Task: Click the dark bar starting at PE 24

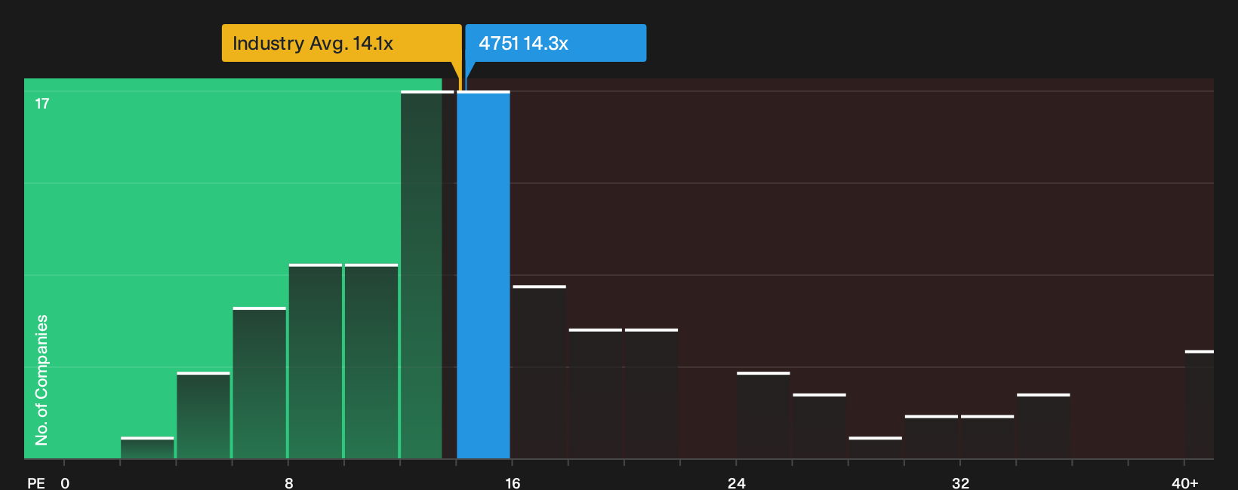Action: click(763, 415)
